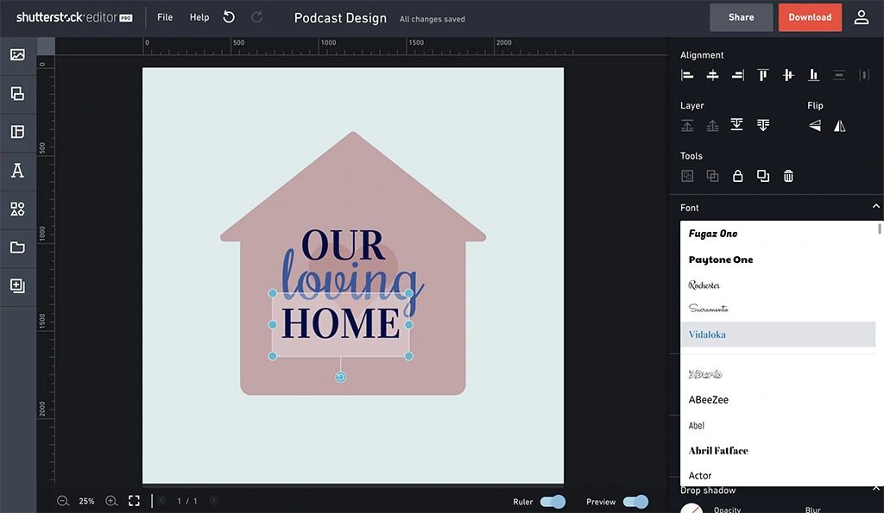Open the File menu
This screenshot has width=884, height=513.
(164, 16)
